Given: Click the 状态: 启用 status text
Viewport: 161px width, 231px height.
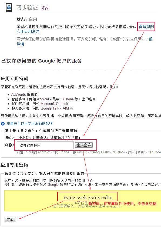Looking at the screenshot, I should (x=27, y=19).
